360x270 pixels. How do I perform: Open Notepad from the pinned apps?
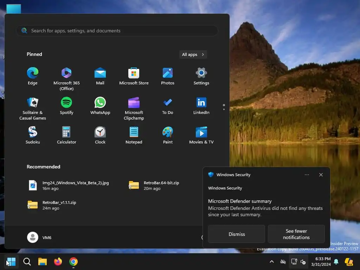click(134, 135)
